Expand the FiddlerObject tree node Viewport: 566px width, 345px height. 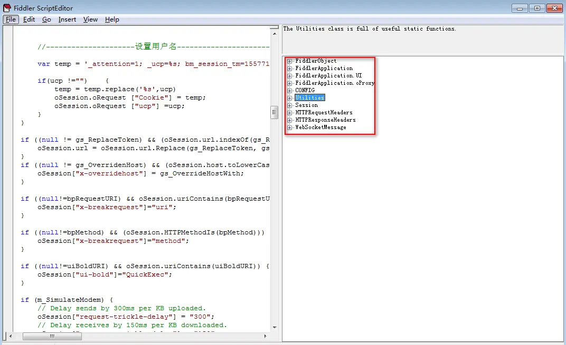click(289, 61)
